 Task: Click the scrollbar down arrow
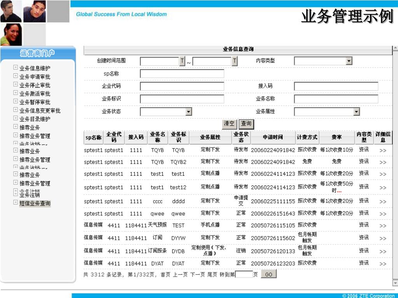(x=395, y=282)
